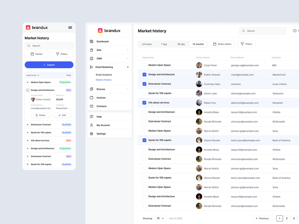The width and height of the screenshot is (299, 224).
Task: Open the Settings gear in sidebar
Action: tap(91, 134)
